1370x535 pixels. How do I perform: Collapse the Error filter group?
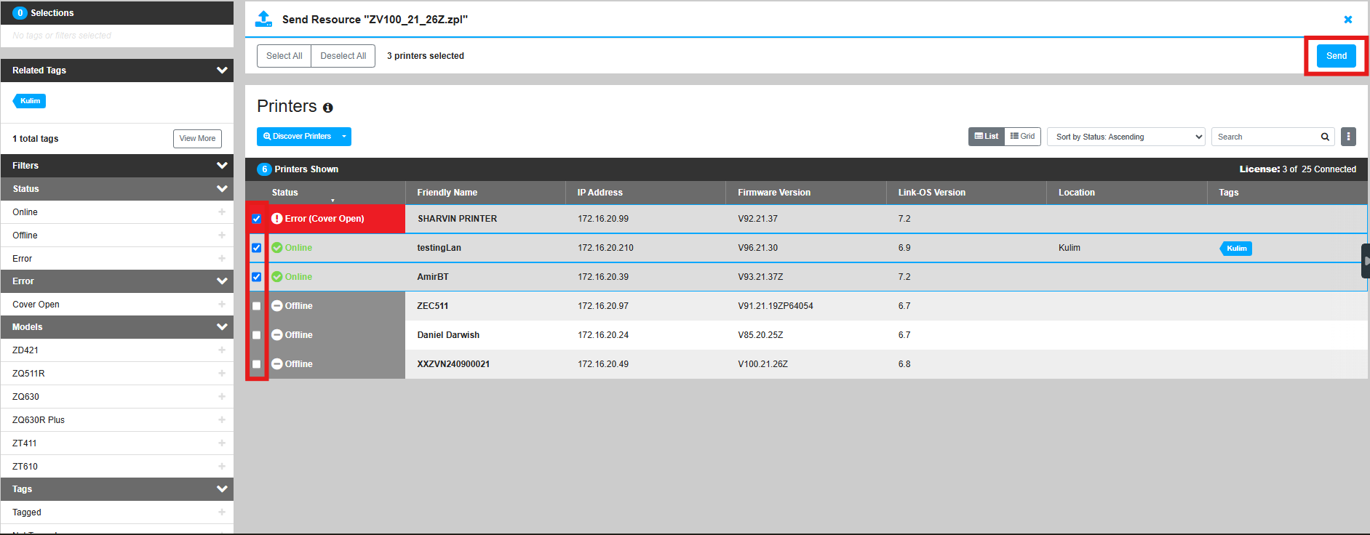coord(222,281)
